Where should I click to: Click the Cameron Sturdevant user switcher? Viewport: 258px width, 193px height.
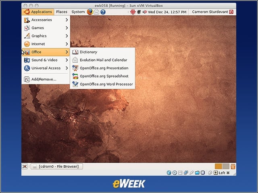(x=210, y=12)
